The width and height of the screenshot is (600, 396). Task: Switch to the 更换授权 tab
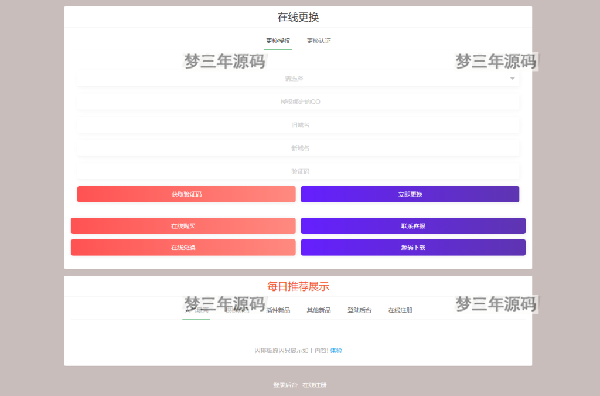278,41
